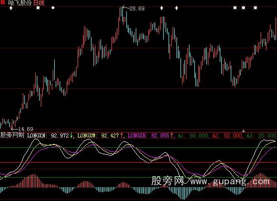Click the LONGXR: 82.855 value
277x201 pixels.
tap(148, 135)
